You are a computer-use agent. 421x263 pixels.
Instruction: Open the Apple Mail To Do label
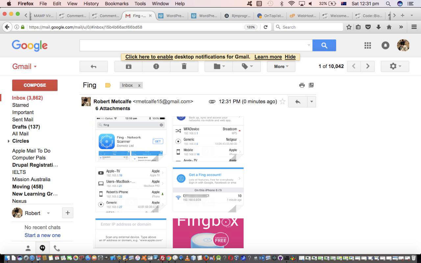click(31, 151)
